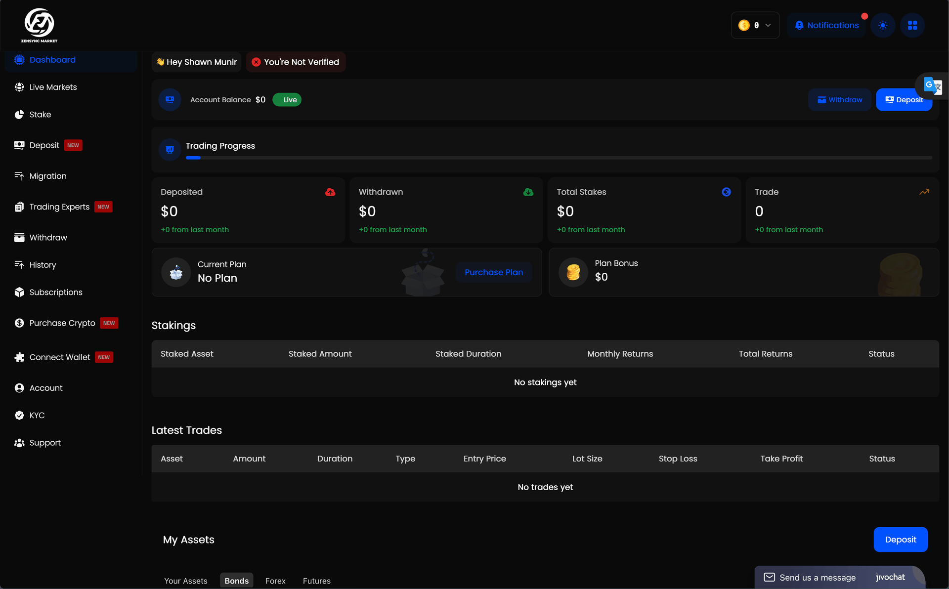Open the KYC verification page
This screenshot has height=589, width=949.
click(36, 415)
